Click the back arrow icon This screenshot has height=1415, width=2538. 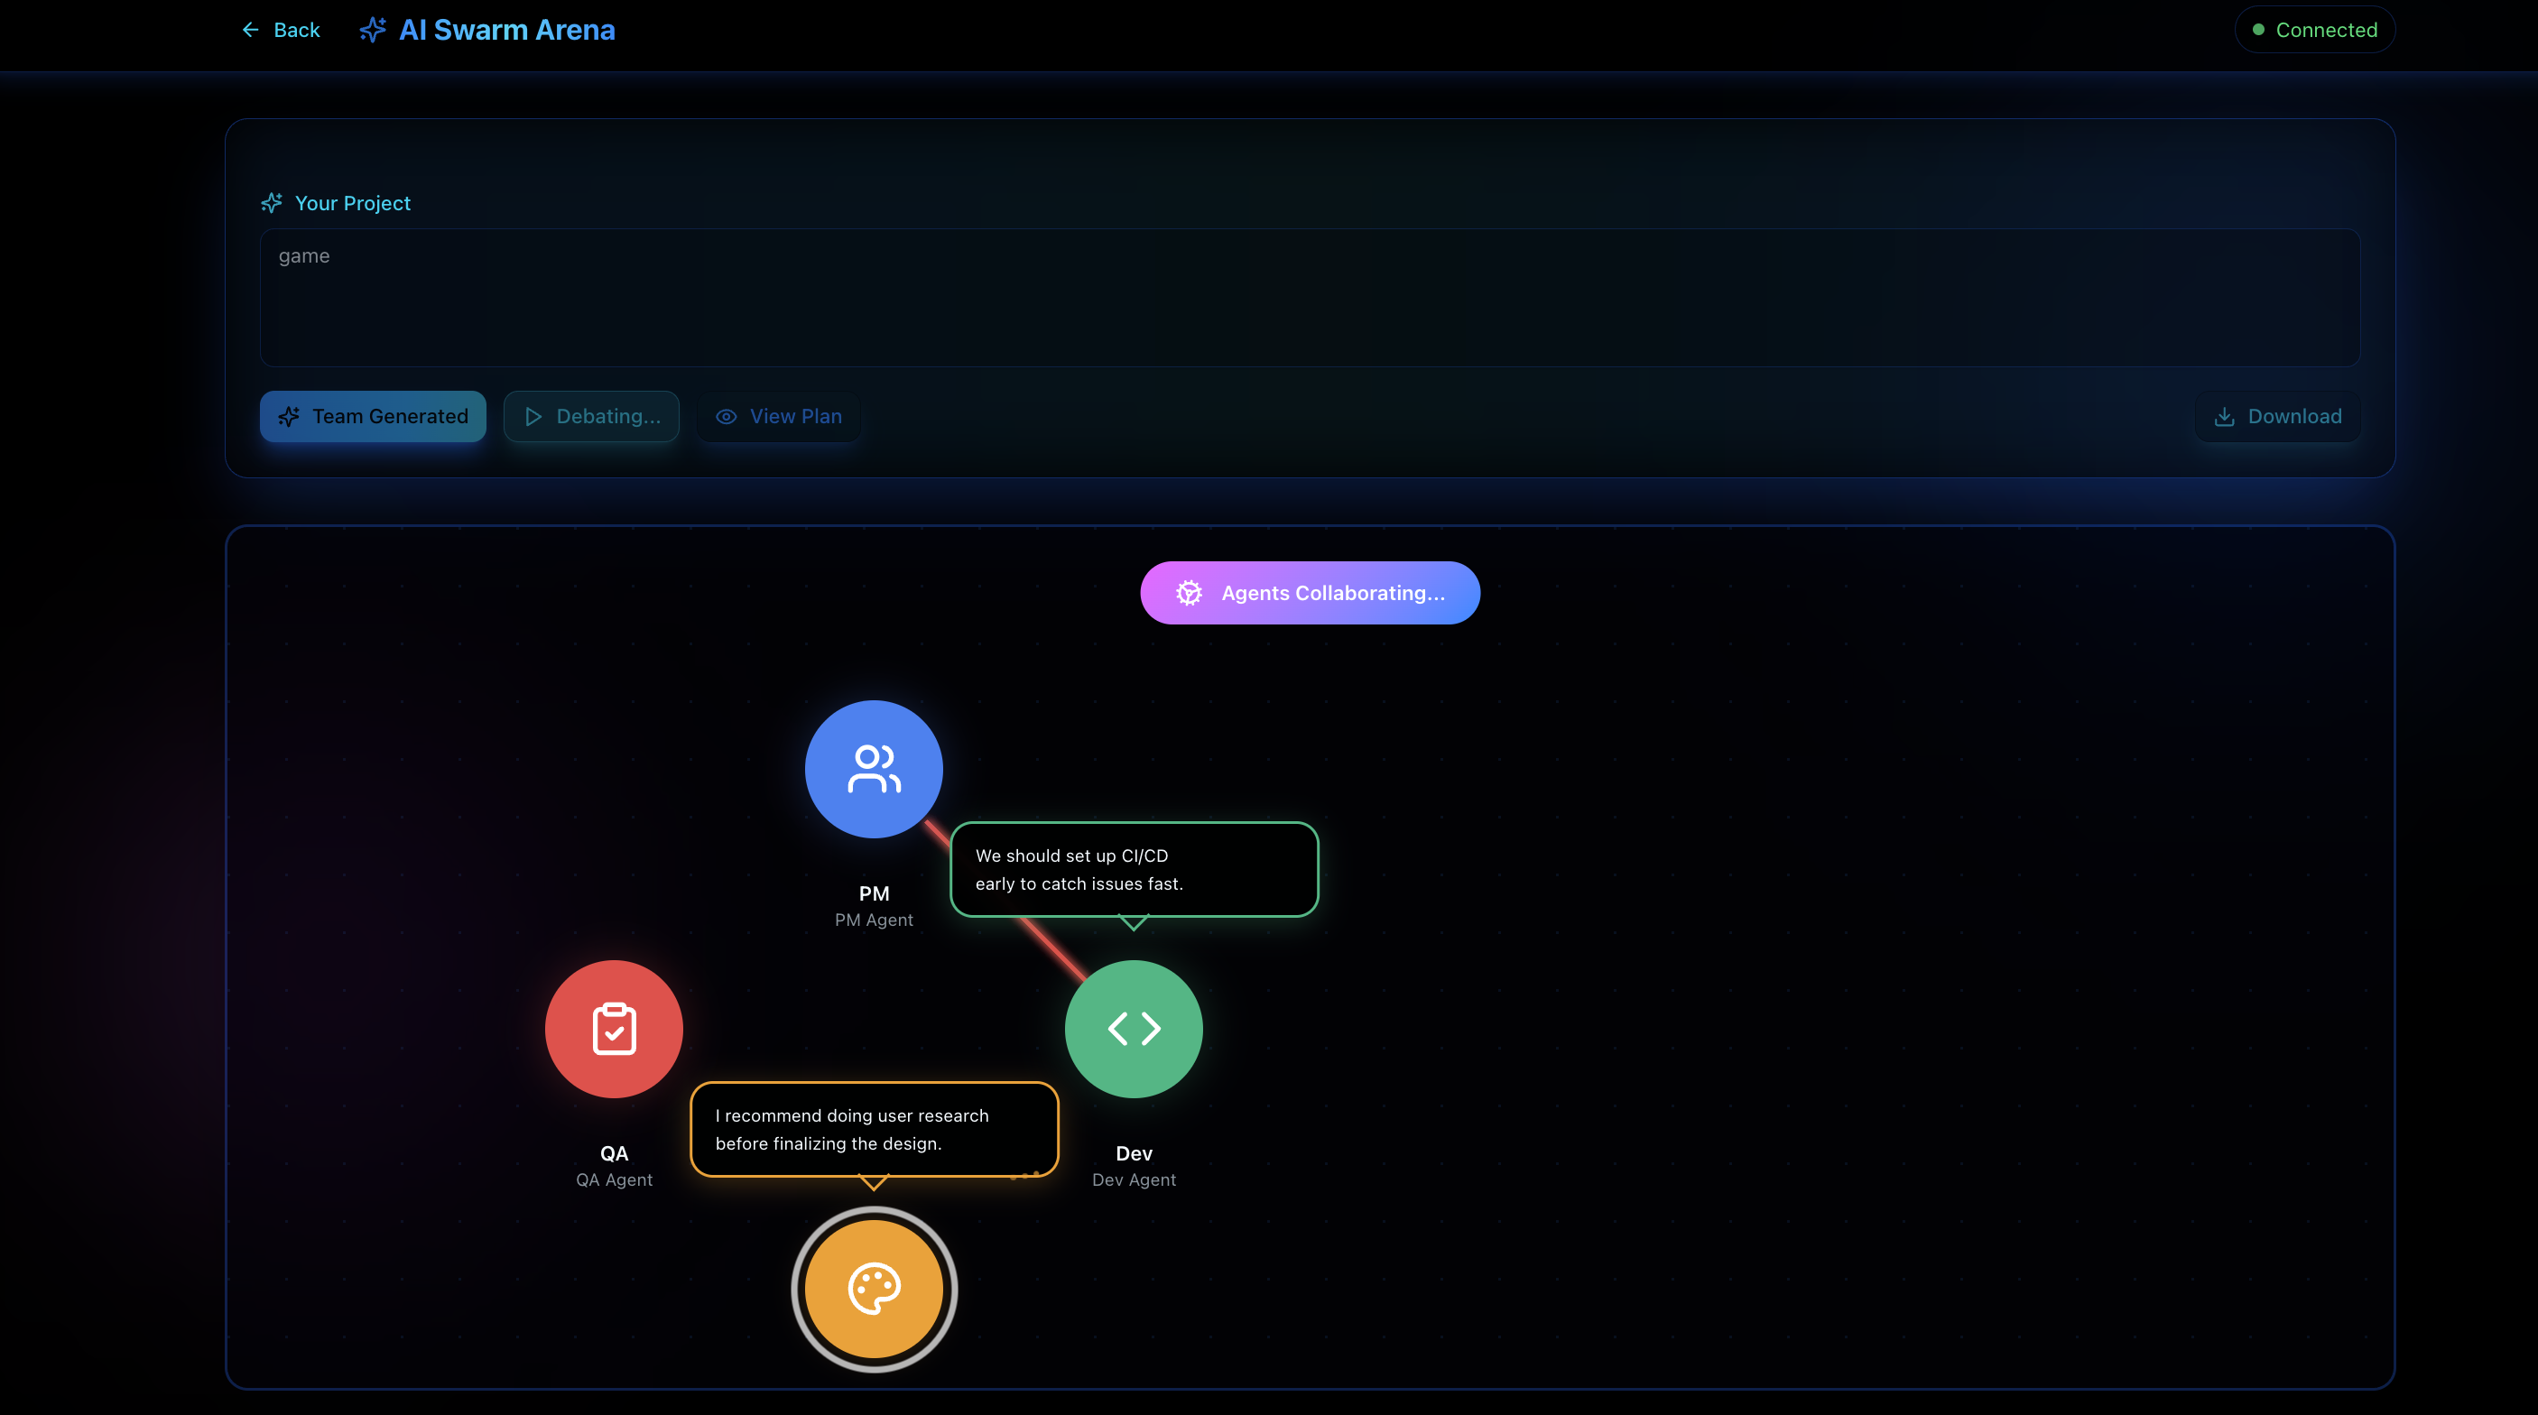(x=250, y=31)
